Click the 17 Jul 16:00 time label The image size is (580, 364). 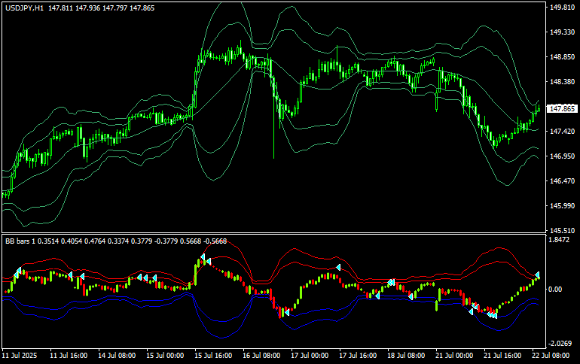pyautogui.click(x=358, y=356)
